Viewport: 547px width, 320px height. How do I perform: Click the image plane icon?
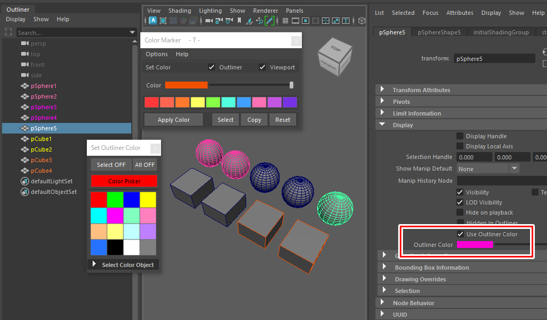coord(249,21)
